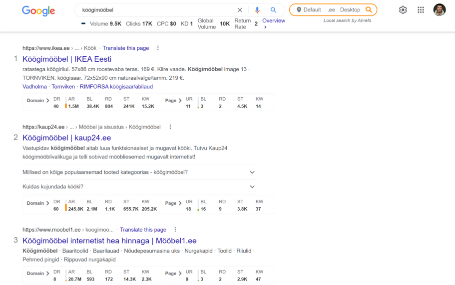The width and height of the screenshot is (455, 285).
Task: Click IKEA domain AR value 1.5M
Action: [74, 107]
